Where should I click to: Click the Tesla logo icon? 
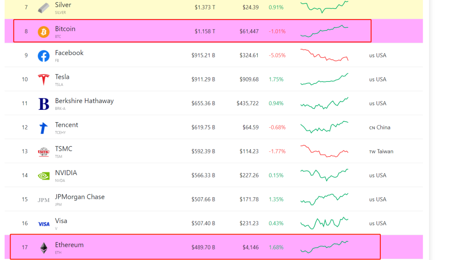[x=44, y=80]
